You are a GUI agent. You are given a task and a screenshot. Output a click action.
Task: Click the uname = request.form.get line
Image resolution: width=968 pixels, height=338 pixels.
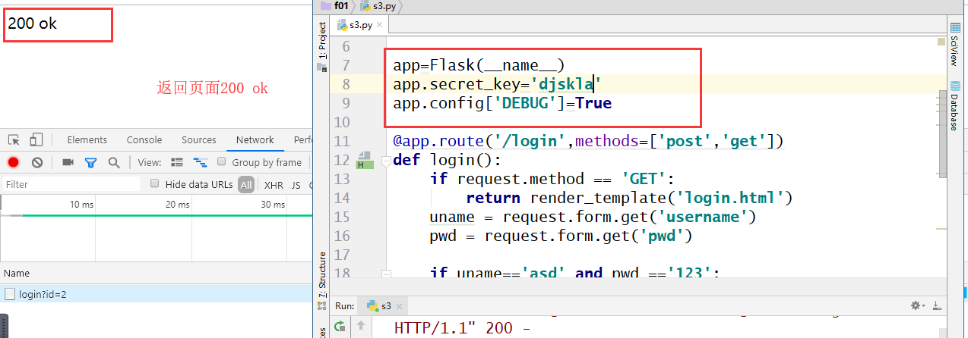click(x=593, y=217)
